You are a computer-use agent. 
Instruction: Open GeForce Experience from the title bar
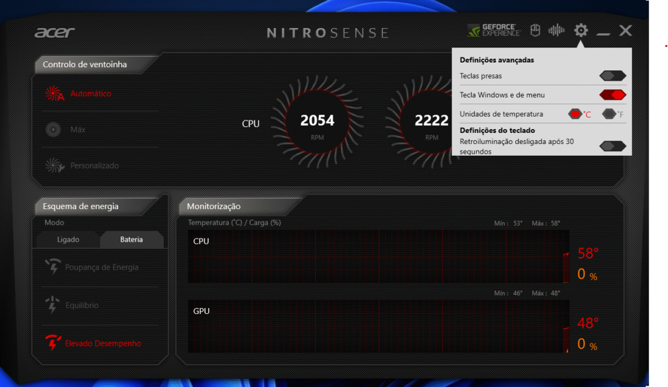(494, 29)
